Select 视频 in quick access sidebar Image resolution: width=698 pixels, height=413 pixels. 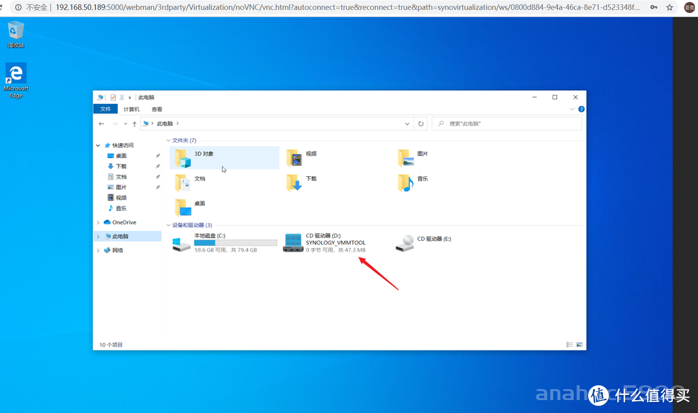click(x=117, y=198)
